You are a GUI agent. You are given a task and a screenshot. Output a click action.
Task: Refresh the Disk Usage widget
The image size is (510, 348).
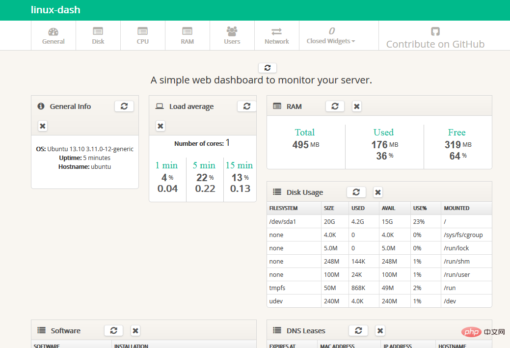pos(356,192)
